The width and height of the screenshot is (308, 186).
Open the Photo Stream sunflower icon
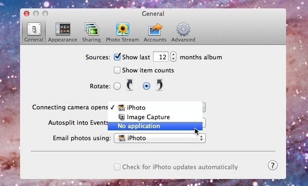click(122, 29)
